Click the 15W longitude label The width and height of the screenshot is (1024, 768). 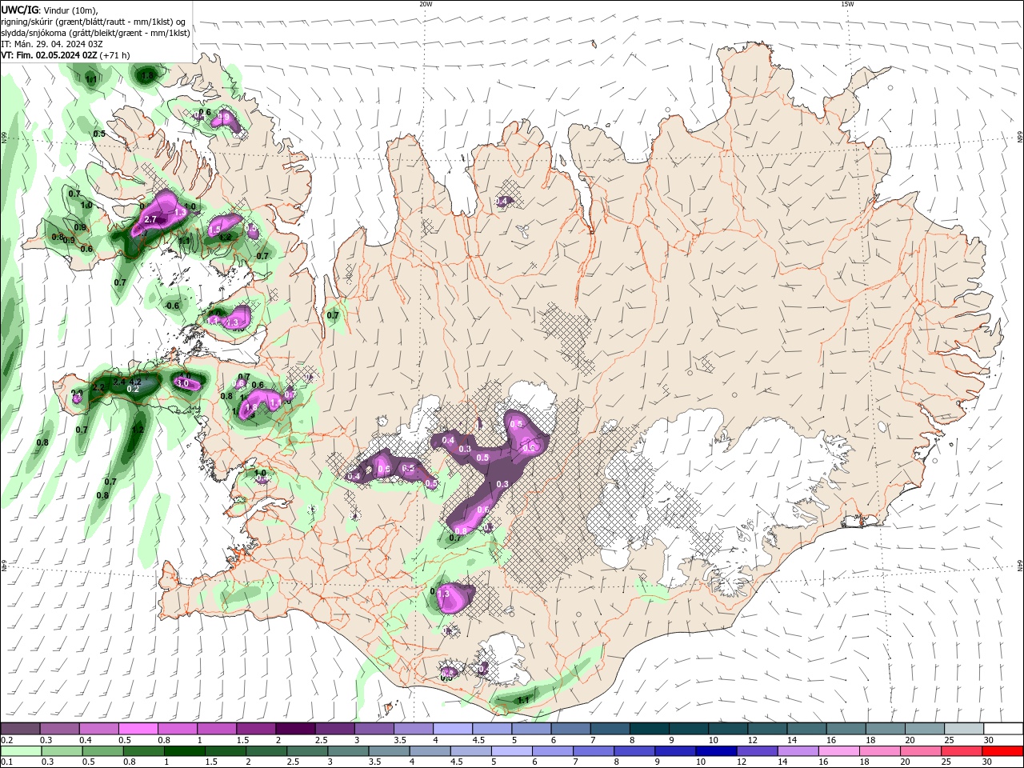click(x=847, y=4)
